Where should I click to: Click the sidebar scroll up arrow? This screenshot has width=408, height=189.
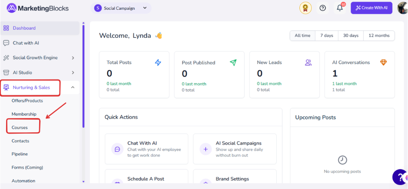[84, 22]
